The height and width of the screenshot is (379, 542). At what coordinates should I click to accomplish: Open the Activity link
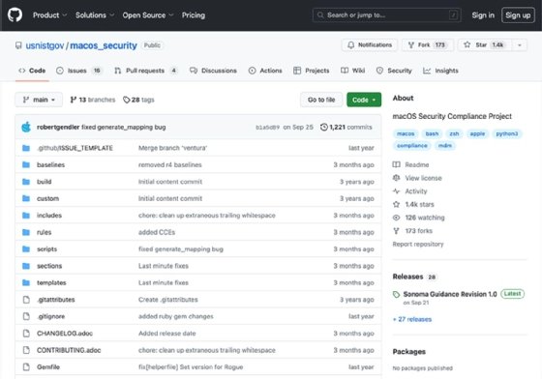coord(410,191)
